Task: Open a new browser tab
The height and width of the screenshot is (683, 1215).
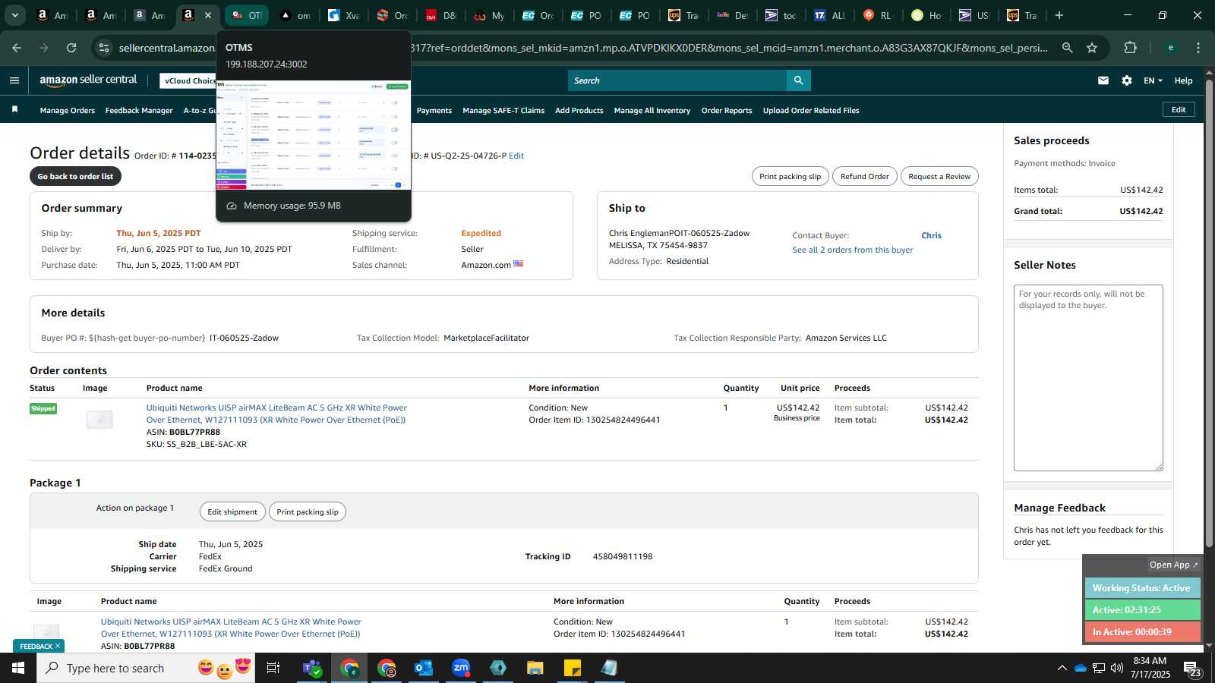Action: [x=1059, y=15]
